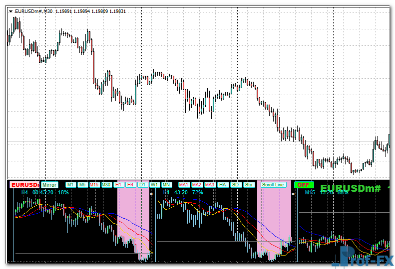Activate the H1 timeframe button
Image resolution: width=395 pixels, height=269 pixels.
(x=119, y=185)
